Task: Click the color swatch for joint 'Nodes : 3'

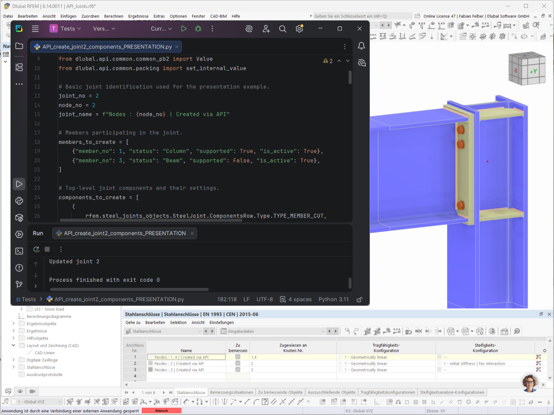Action: coord(150,370)
